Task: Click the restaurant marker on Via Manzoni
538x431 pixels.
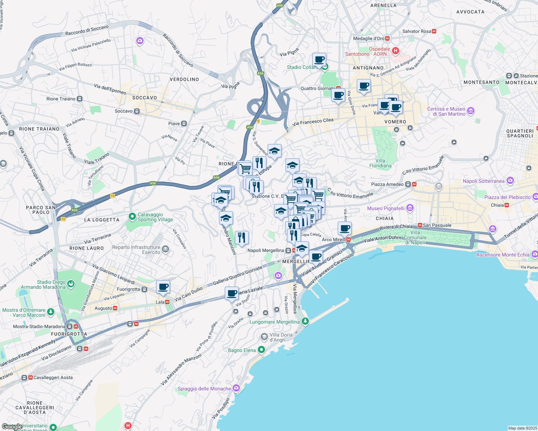Action: (x=242, y=237)
